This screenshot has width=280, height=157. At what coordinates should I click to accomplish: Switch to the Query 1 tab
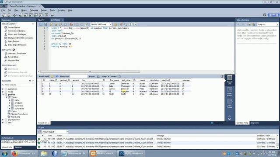(42, 20)
